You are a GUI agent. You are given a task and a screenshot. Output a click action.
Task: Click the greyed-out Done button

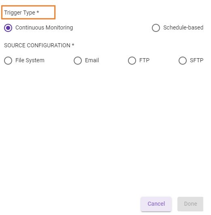pyautogui.click(x=190, y=204)
